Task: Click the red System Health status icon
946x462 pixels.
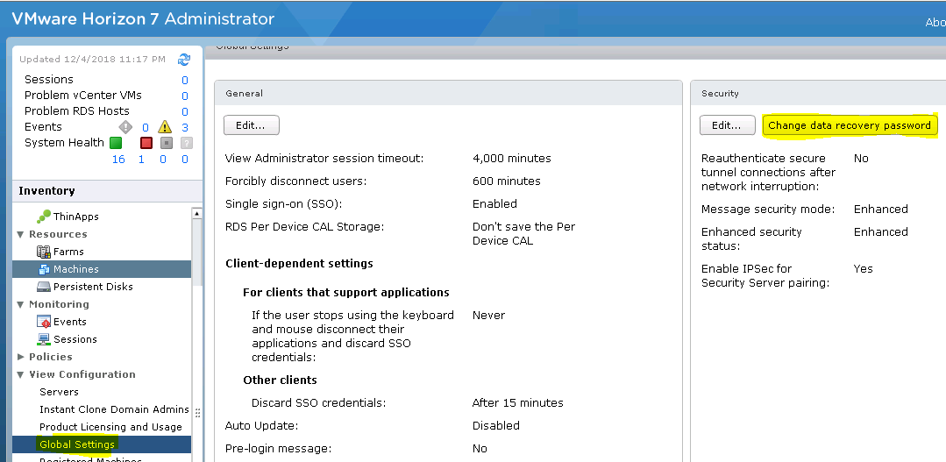Action: click(x=146, y=143)
